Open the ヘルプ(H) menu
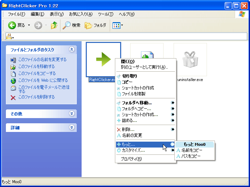The width and height of the screenshot is (250, 187). tap(127, 14)
